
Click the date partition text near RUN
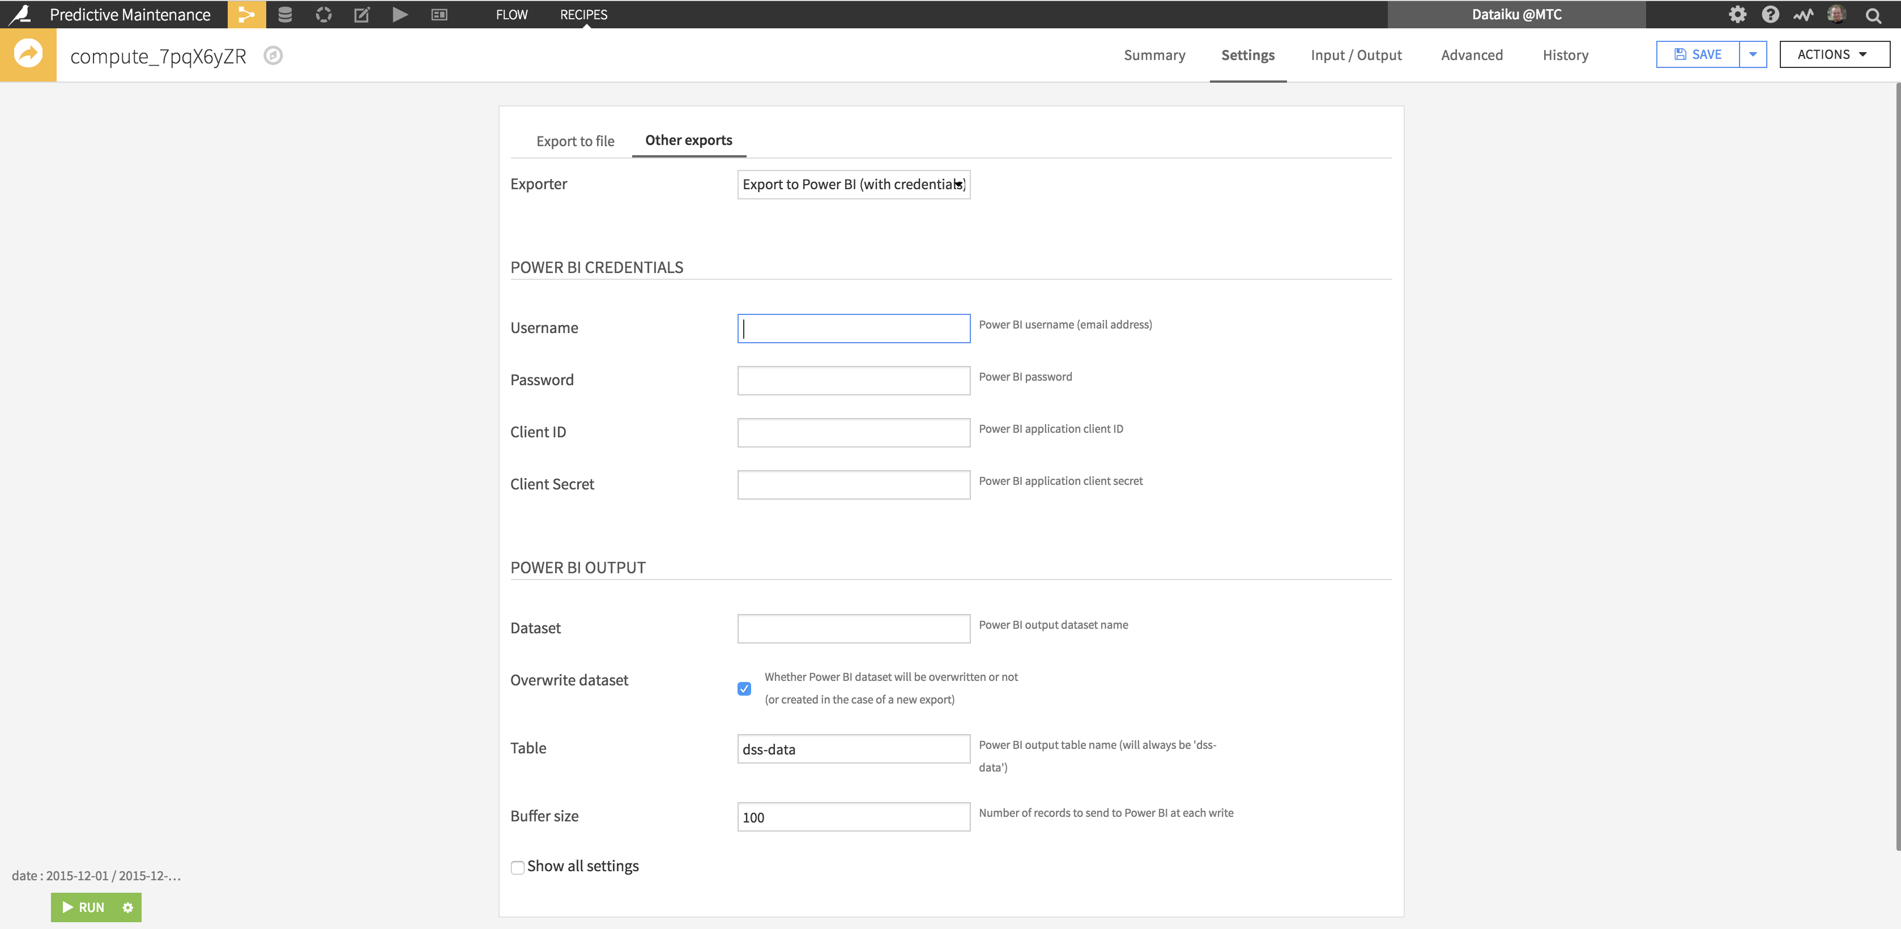coord(96,876)
